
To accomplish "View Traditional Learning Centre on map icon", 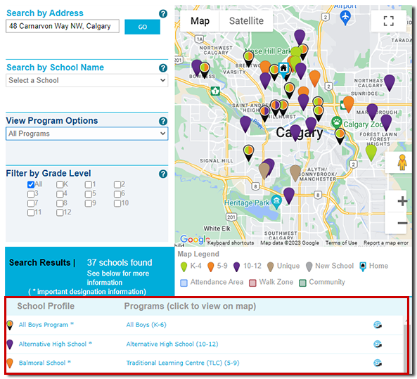I will coord(378,363).
